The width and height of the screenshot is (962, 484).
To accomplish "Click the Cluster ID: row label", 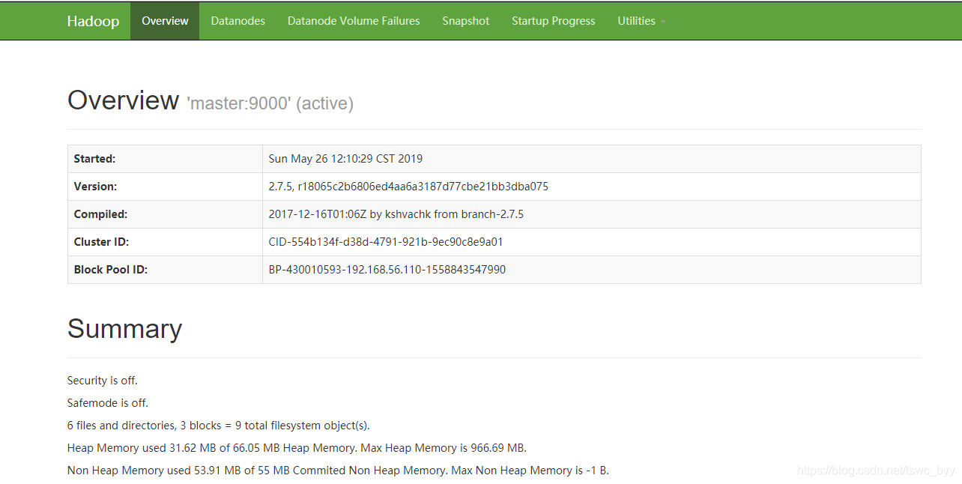I will [x=101, y=242].
